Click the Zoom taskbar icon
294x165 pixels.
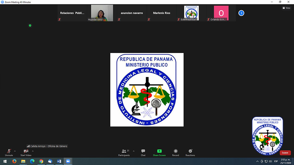[x=68, y=161]
